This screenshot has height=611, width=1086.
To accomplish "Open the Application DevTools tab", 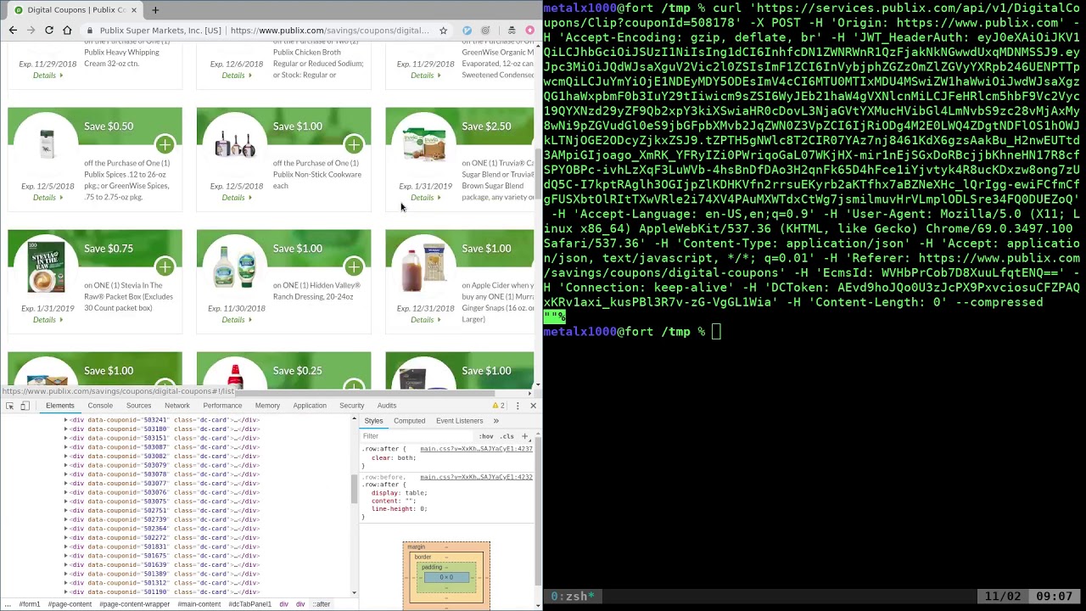I will (x=310, y=406).
